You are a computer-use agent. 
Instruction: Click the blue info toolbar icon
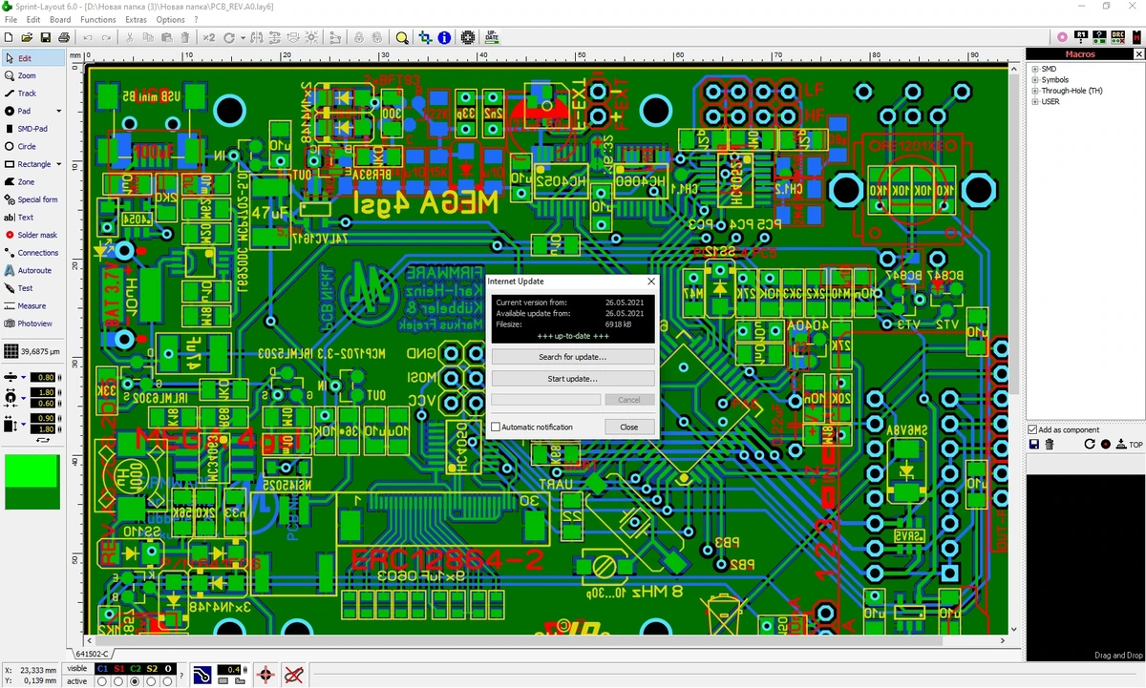pos(444,37)
